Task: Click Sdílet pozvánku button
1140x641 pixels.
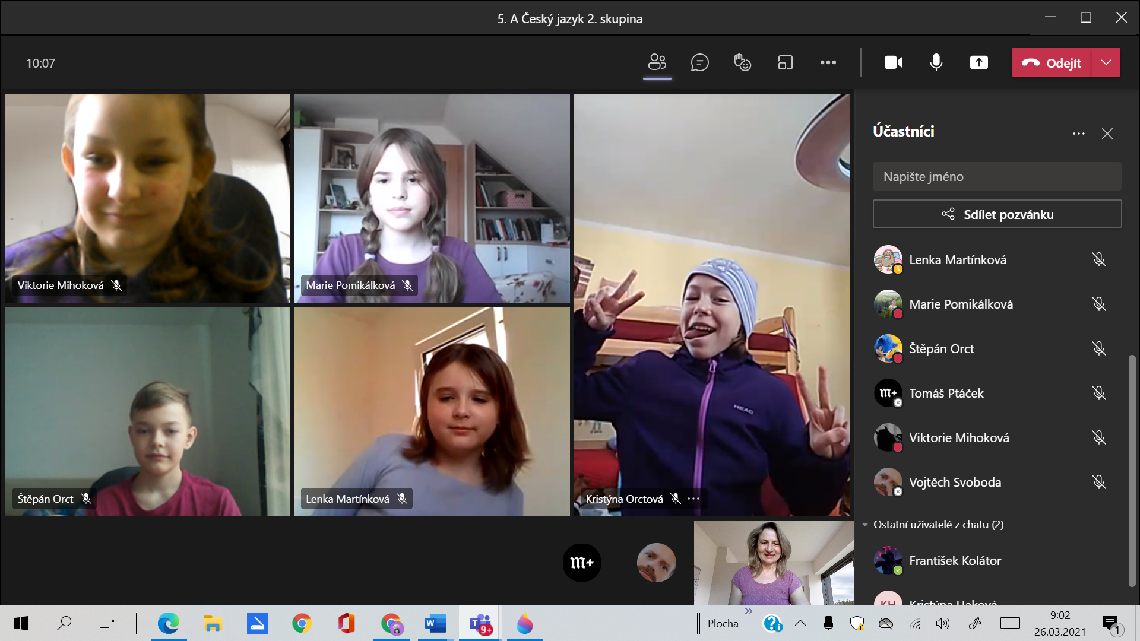Action: tap(997, 214)
